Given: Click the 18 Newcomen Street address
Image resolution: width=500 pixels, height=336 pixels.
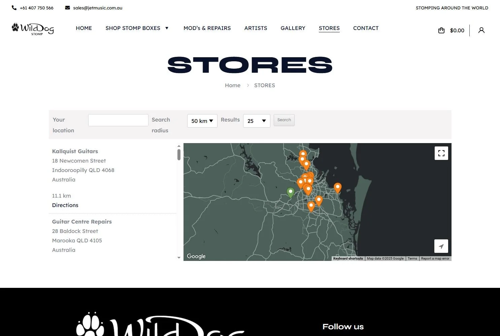Looking at the screenshot, I should [79, 161].
